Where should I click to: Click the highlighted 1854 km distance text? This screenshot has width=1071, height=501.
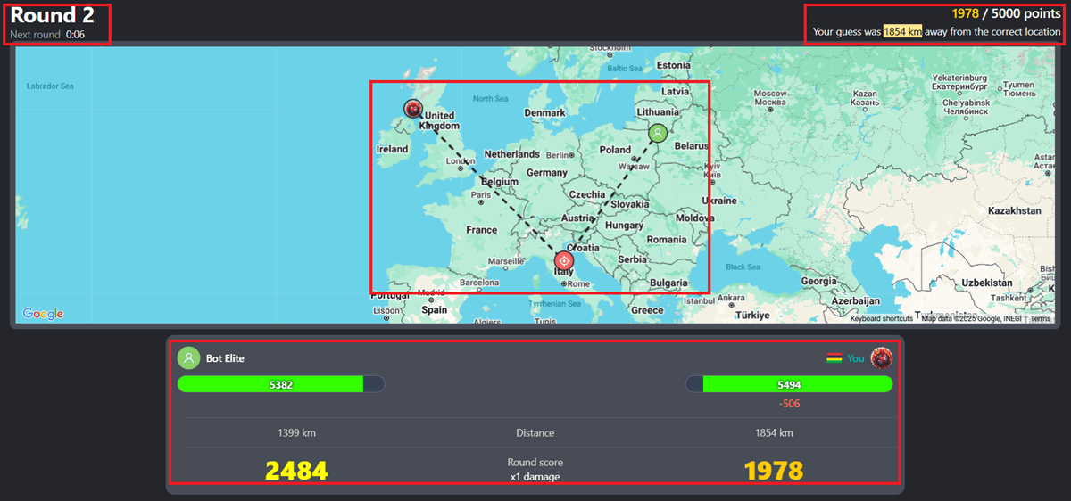click(902, 32)
